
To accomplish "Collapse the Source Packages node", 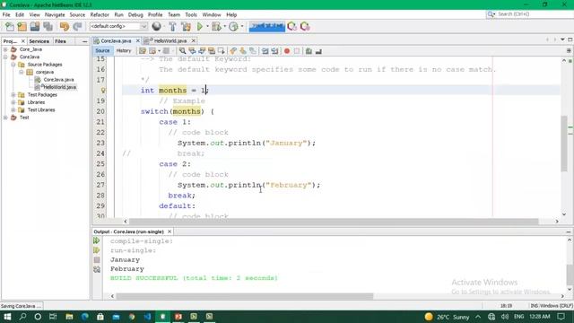I will pyautogui.click(x=13, y=65).
